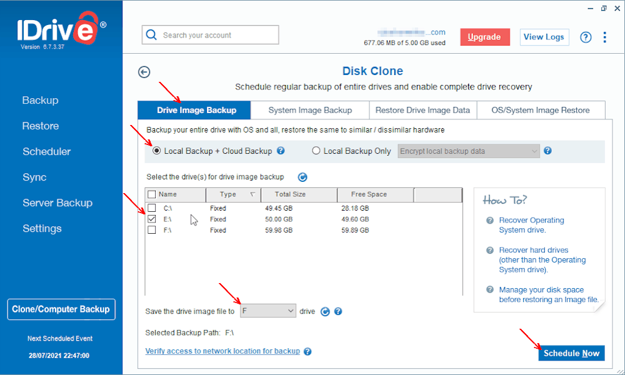This screenshot has width=625, height=375.
Task: Click help icon beside Verify access link
Action: point(307,351)
